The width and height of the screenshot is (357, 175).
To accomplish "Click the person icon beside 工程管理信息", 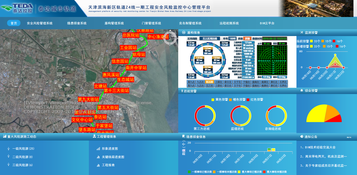I will 94,136.
